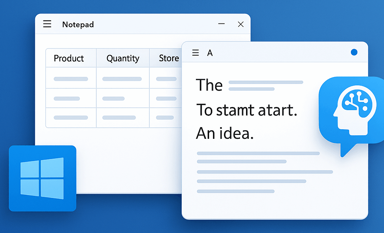Click the "To stamt atart." text line

tap(246, 110)
